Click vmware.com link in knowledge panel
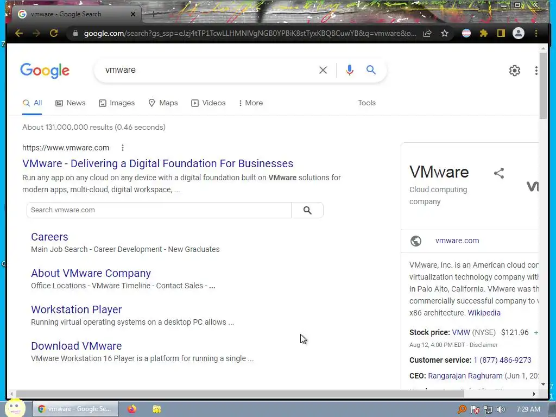The width and height of the screenshot is (556, 417). [457, 241]
